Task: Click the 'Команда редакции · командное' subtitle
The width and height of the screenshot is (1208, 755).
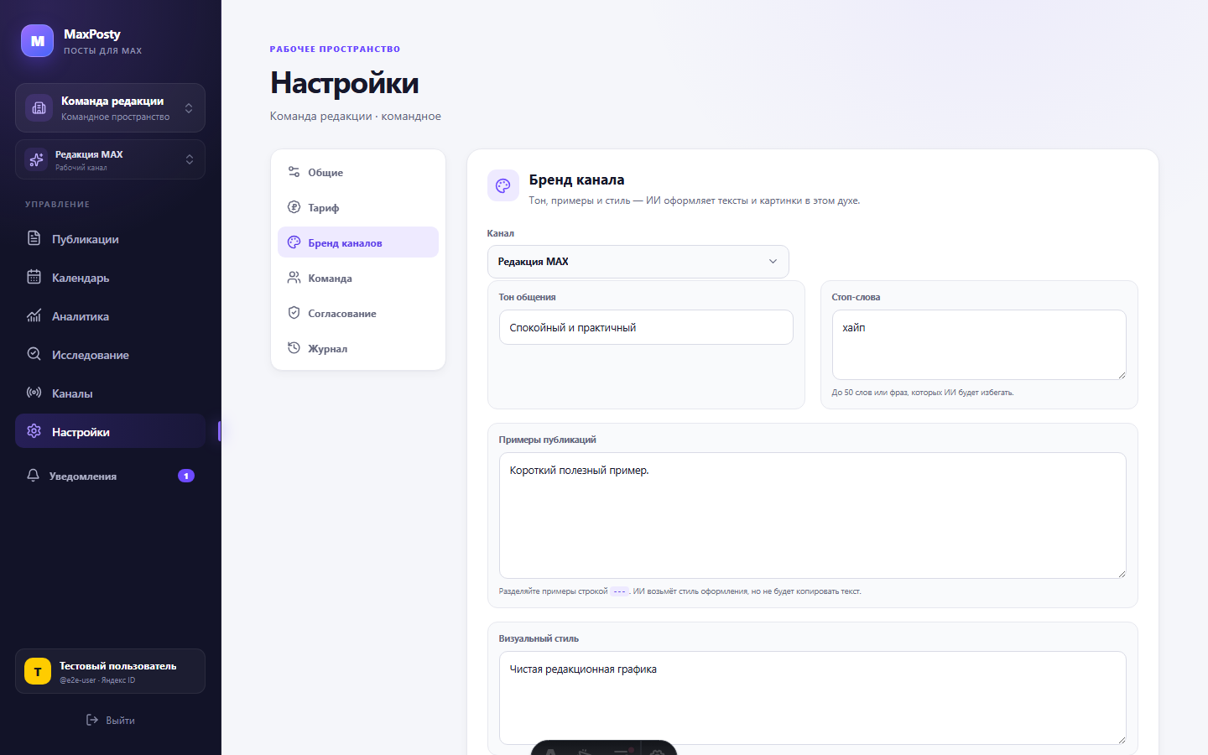Action: click(x=355, y=116)
